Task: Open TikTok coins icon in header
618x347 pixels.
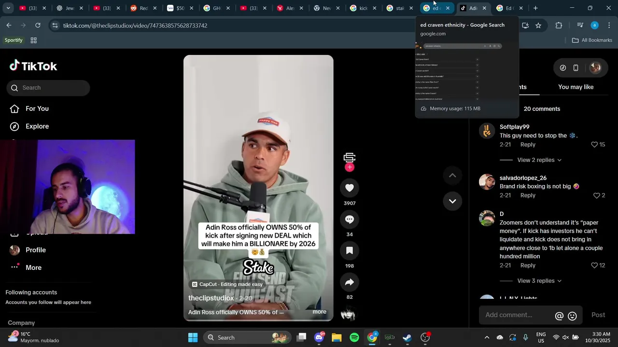Action: (x=563, y=68)
